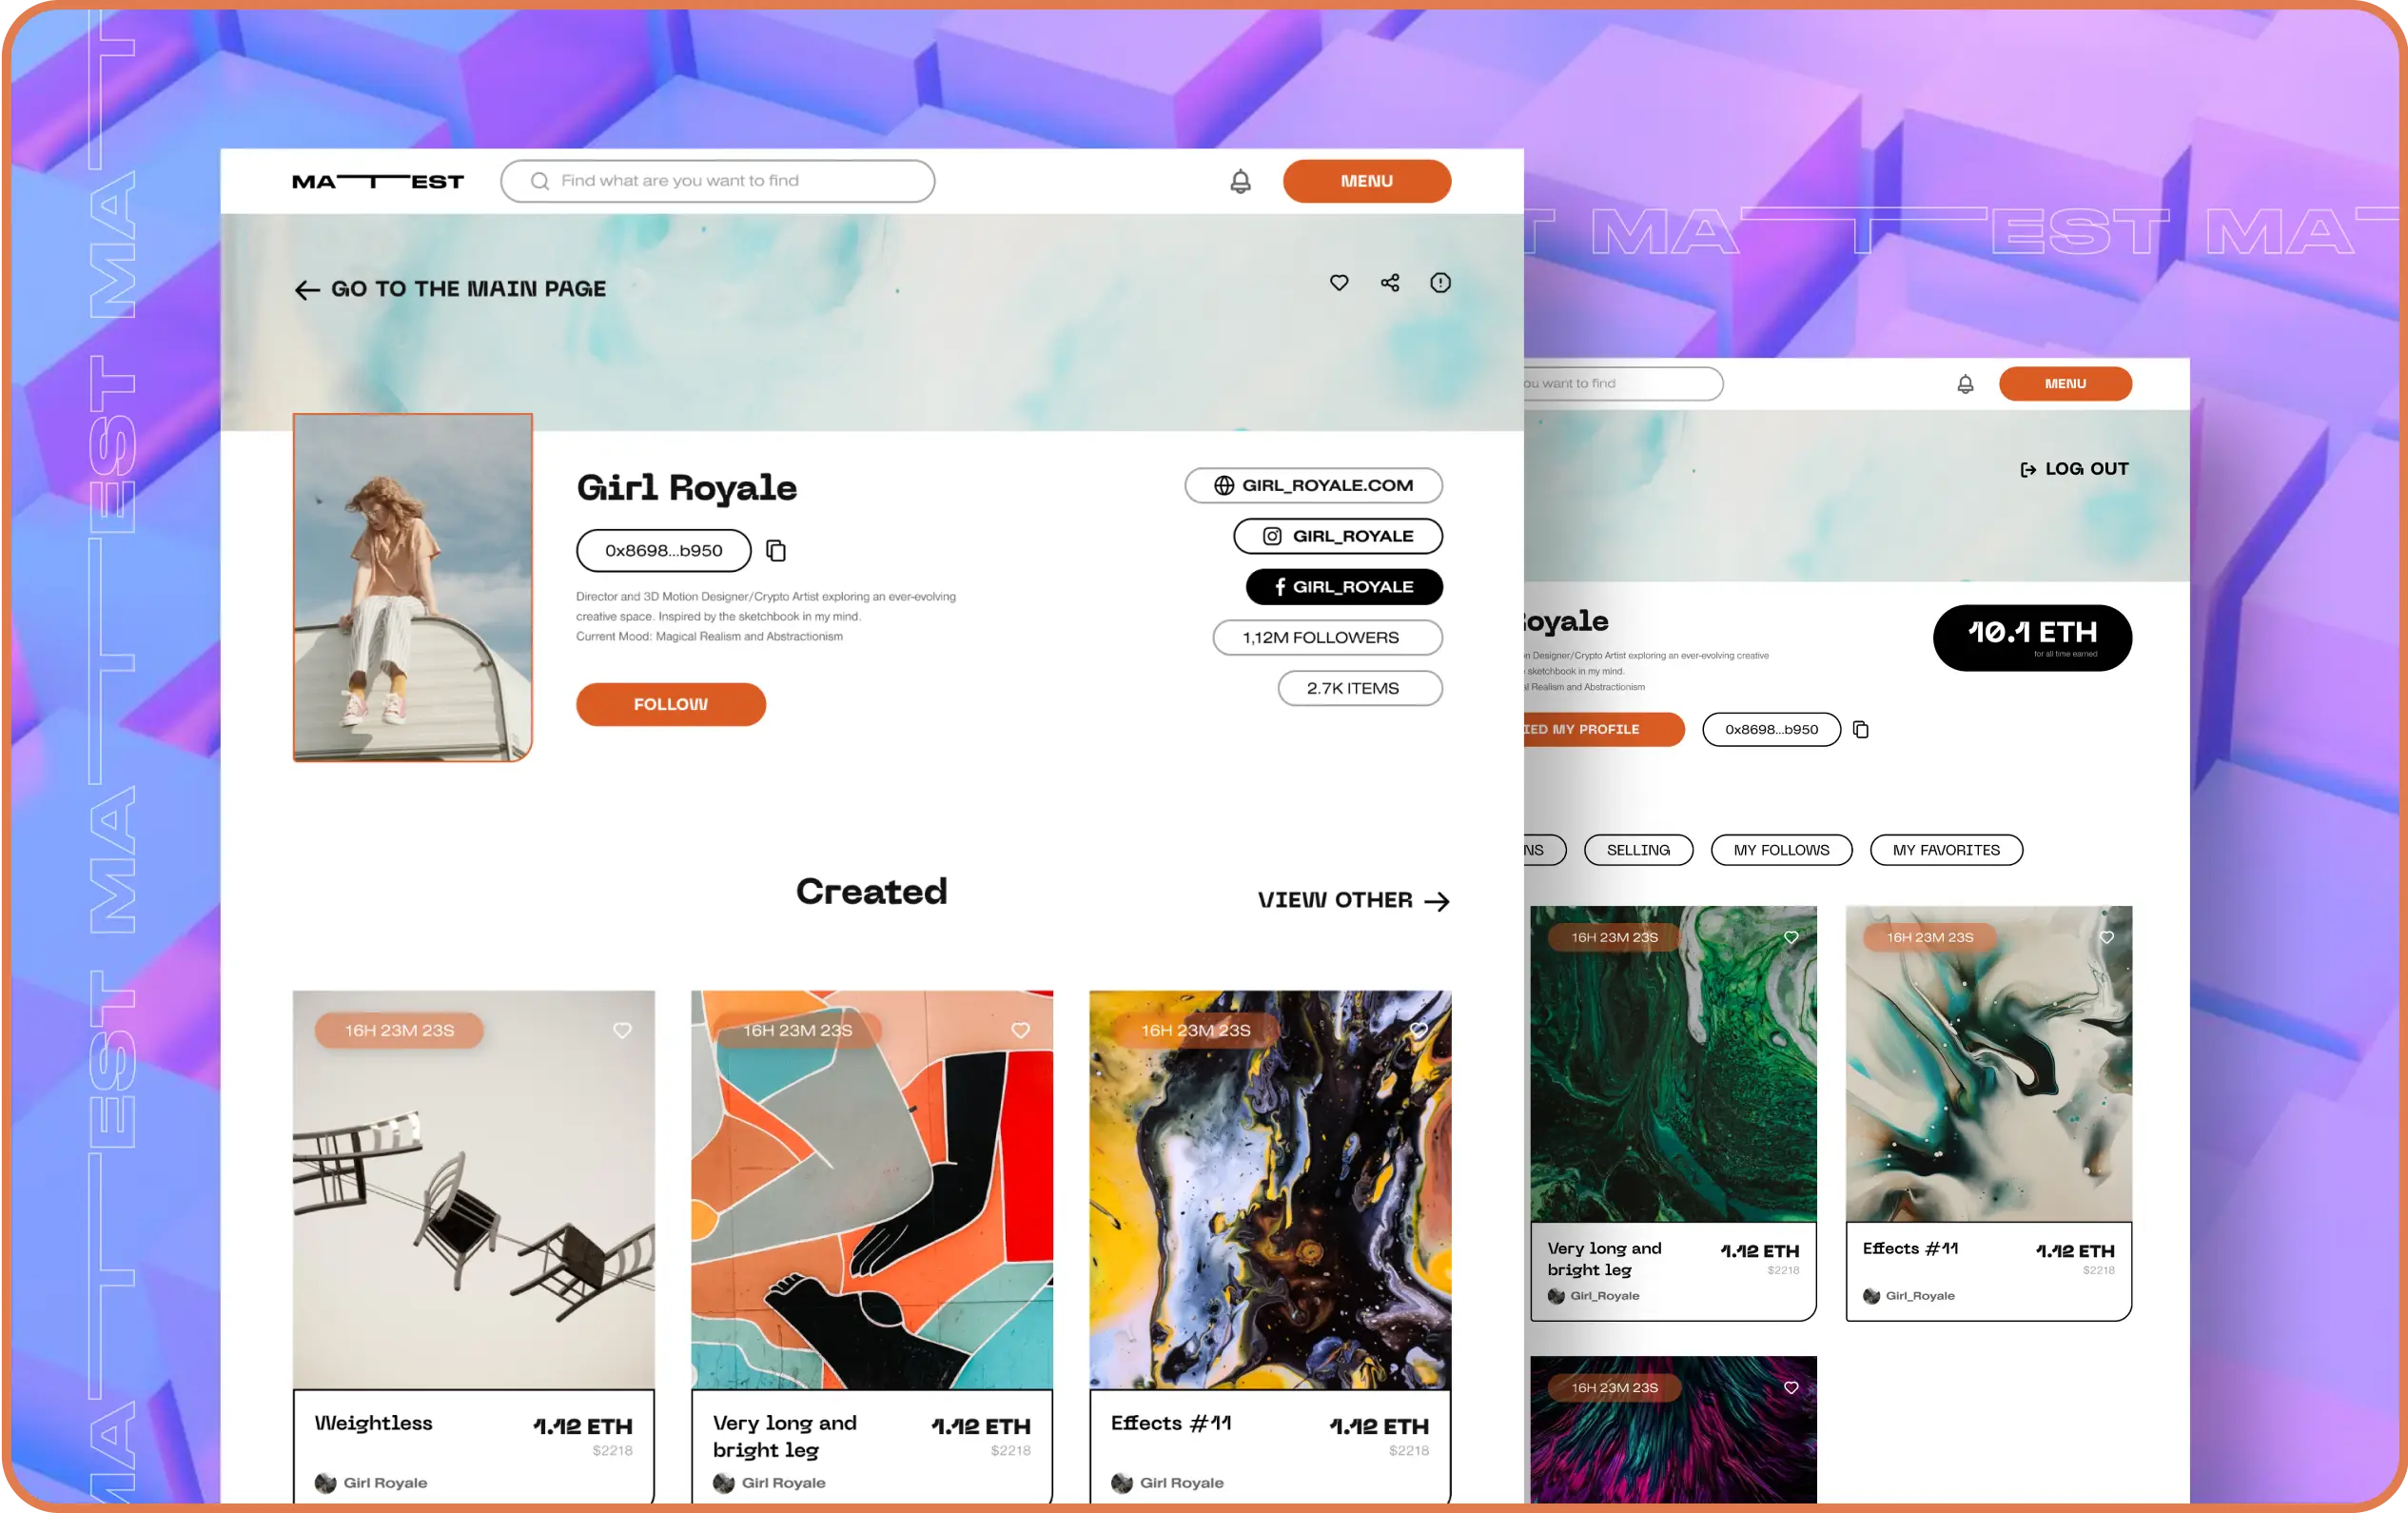
Task: Focus the search field in main header
Action: click(717, 181)
